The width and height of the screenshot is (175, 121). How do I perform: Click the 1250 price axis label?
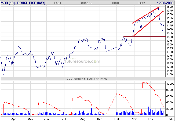[169, 60]
